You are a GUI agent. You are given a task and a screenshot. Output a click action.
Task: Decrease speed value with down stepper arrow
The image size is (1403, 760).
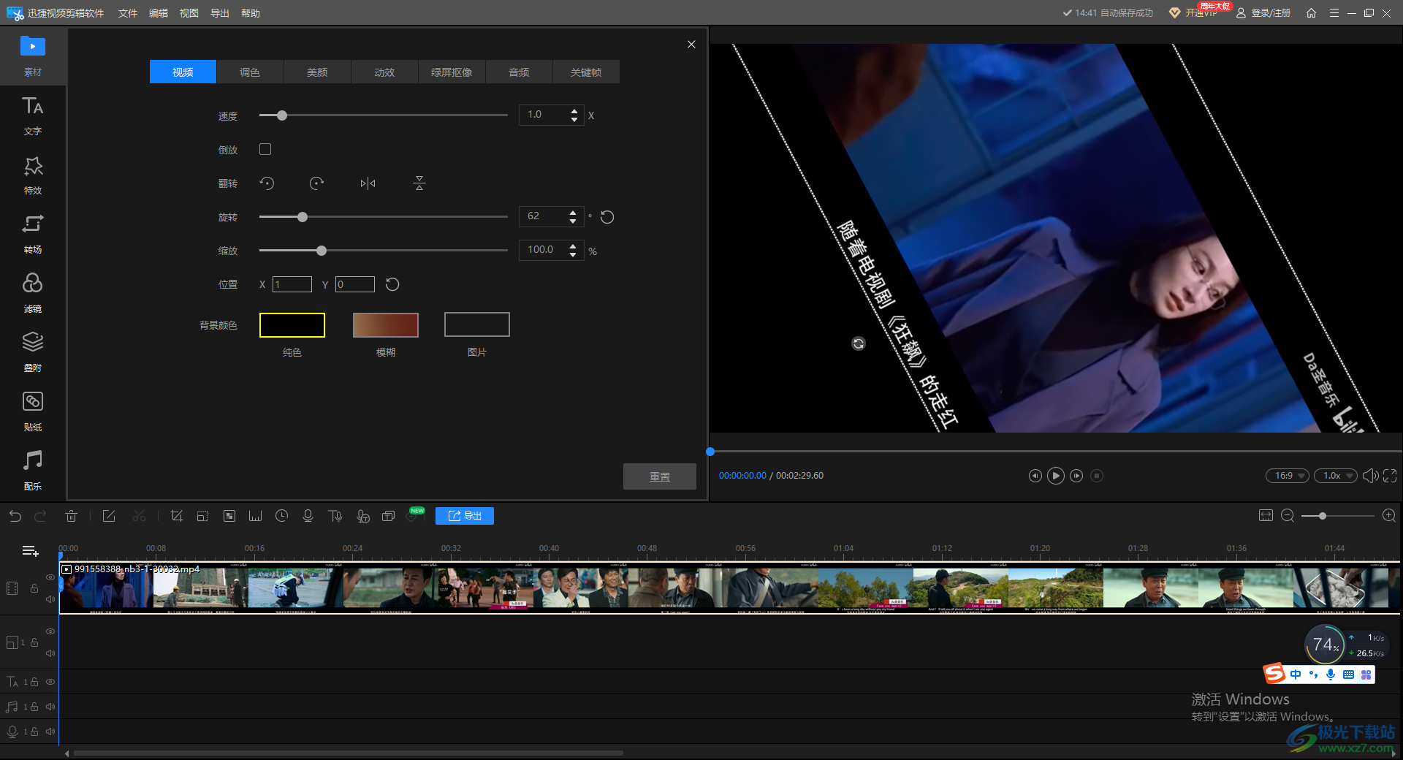[574, 119]
